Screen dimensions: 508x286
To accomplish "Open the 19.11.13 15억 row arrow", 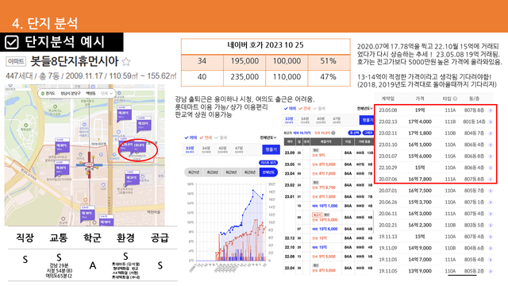I will (x=491, y=237).
